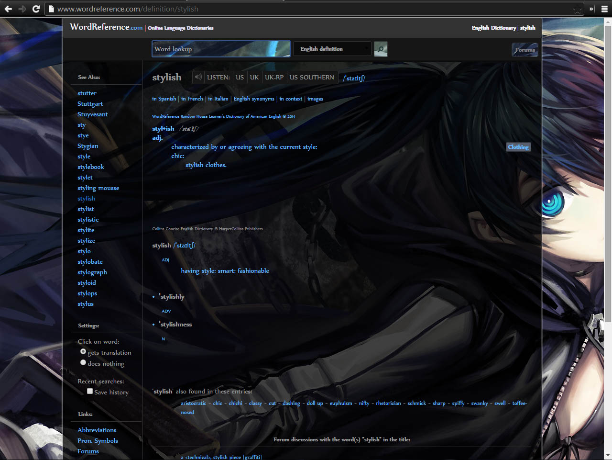Click the browser forward arrow

click(x=22, y=9)
